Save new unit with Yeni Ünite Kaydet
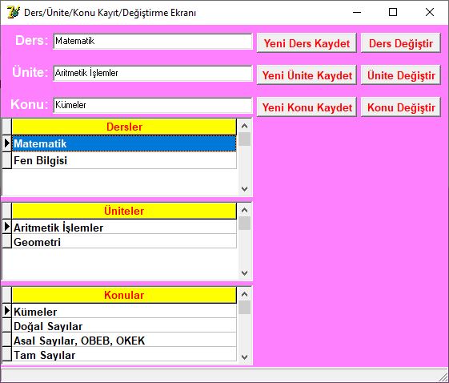This screenshot has width=449, height=383. point(307,75)
